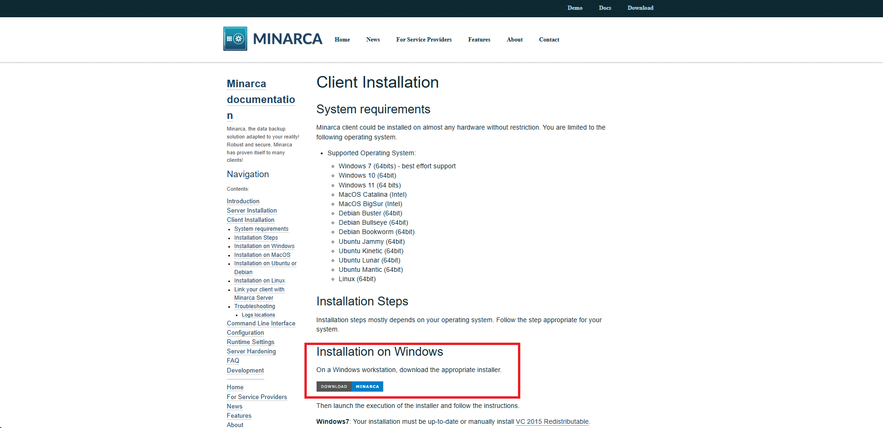Viewport: 883px width, 428px height.
Task: Open the Home link in lower sidebar
Action: (x=235, y=387)
